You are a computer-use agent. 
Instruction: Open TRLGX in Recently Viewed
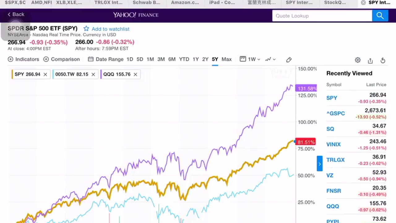tap(335, 160)
